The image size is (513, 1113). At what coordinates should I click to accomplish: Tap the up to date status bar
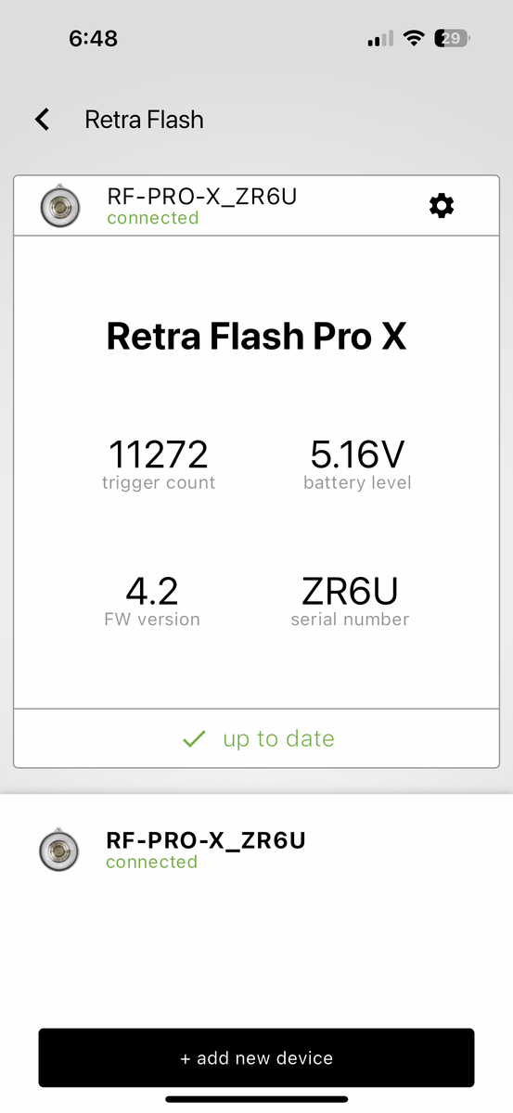[256, 738]
